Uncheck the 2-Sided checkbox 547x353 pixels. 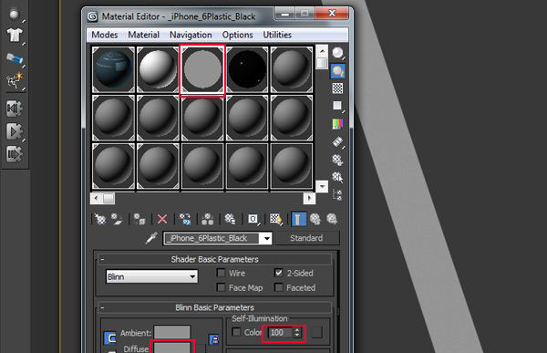point(278,273)
